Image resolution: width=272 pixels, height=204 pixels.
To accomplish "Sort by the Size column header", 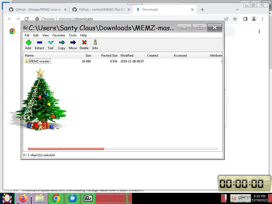I will coord(79,56).
